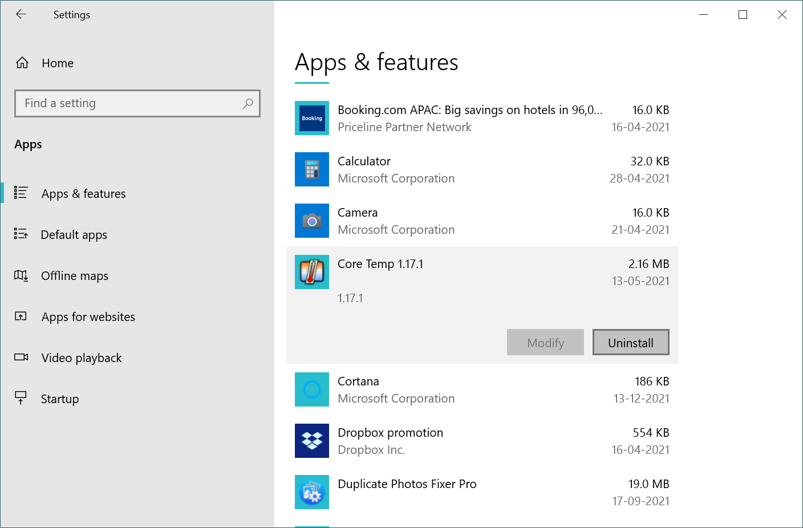803x528 pixels.
Task: Click the Core Temp thermometer icon
Action: coord(312,272)
